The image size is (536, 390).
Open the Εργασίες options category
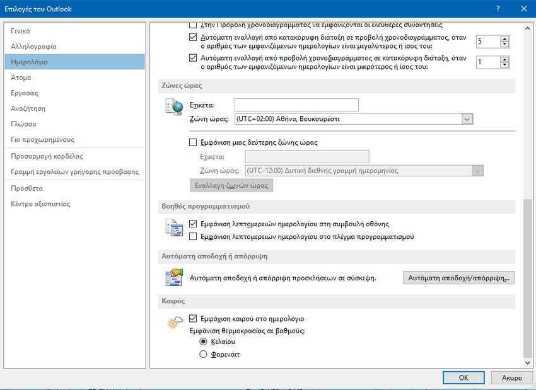[x=75, y=93]
